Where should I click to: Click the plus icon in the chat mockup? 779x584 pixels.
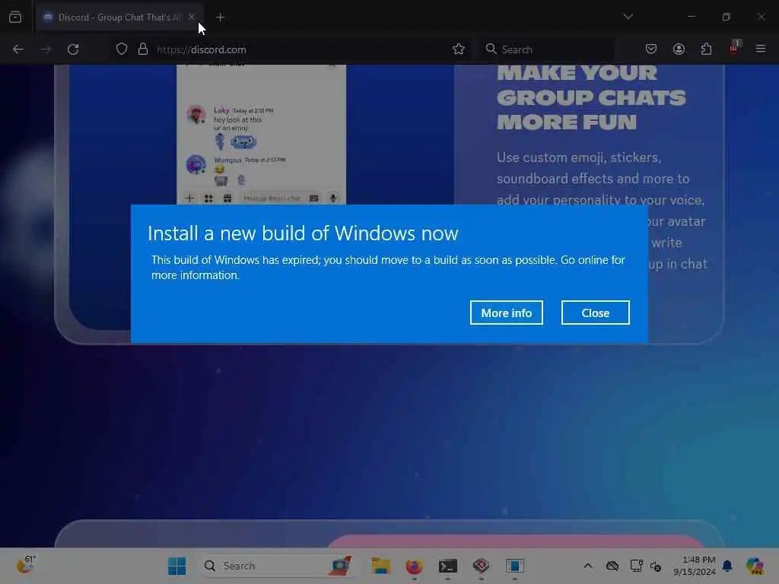[x=189, y=198]
